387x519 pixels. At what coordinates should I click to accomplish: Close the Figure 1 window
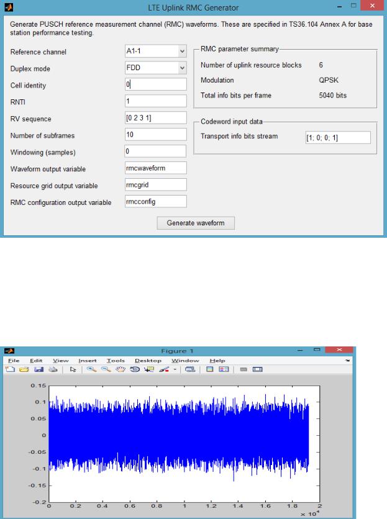tap(339, 350)
